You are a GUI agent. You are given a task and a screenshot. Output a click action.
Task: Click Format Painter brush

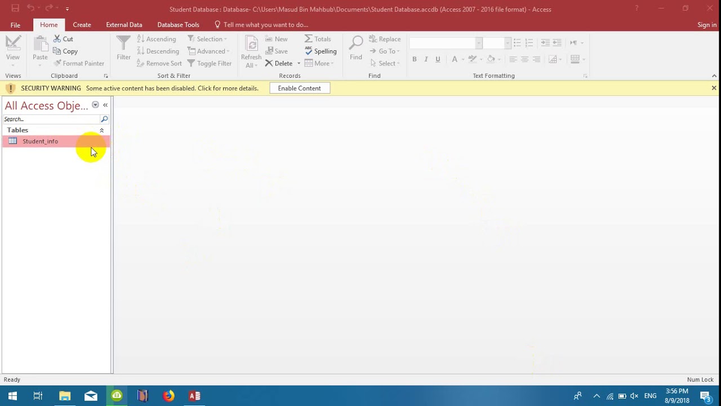(79, 63)
